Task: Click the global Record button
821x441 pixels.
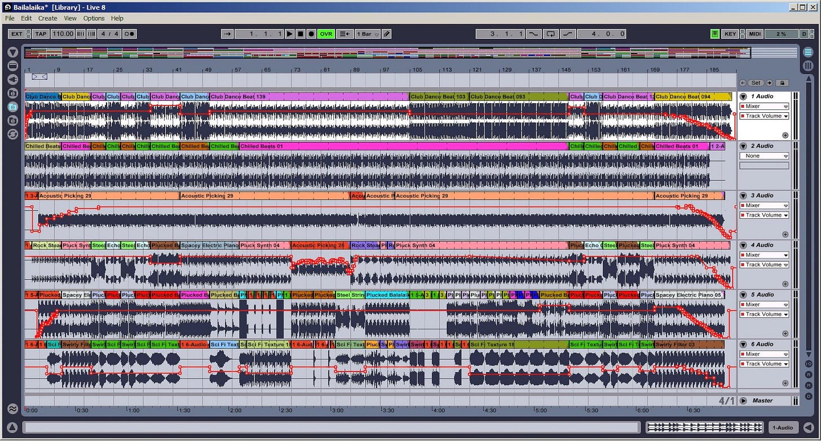Action: 311,34
